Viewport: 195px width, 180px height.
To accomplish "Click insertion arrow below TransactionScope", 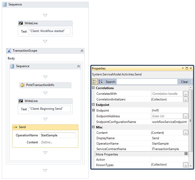I will (45, 171).
